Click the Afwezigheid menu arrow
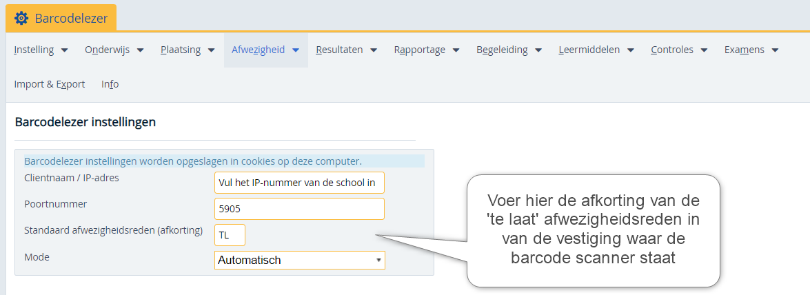The image size is (810, 295). pos(296,50)
